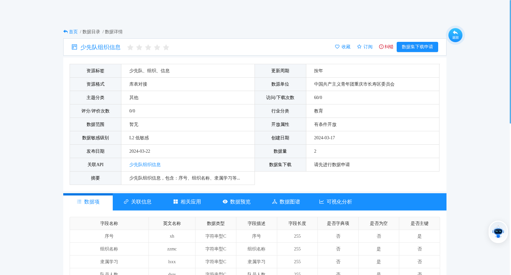
Task: Click the round 返回 back button
Action: click(x=455, y=35)
